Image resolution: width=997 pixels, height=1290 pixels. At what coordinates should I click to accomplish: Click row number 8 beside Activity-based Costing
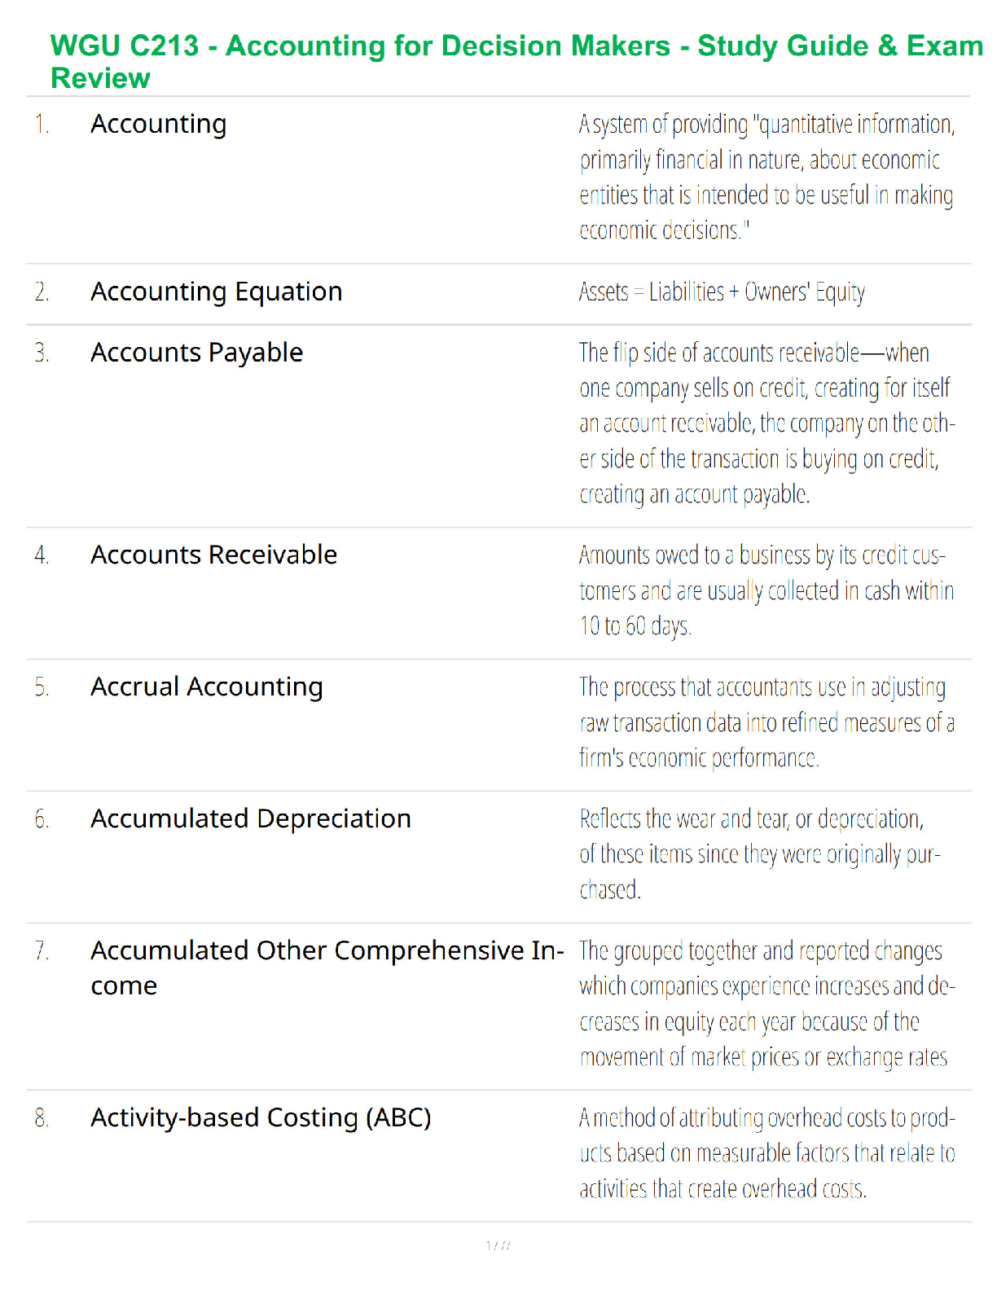42,1119
